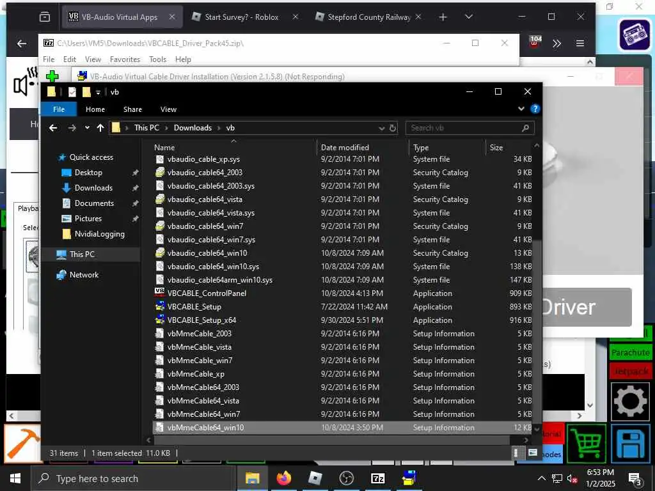Open new browser tab plus button
This screenshot has width=655, height=491.
click(443, 17)
